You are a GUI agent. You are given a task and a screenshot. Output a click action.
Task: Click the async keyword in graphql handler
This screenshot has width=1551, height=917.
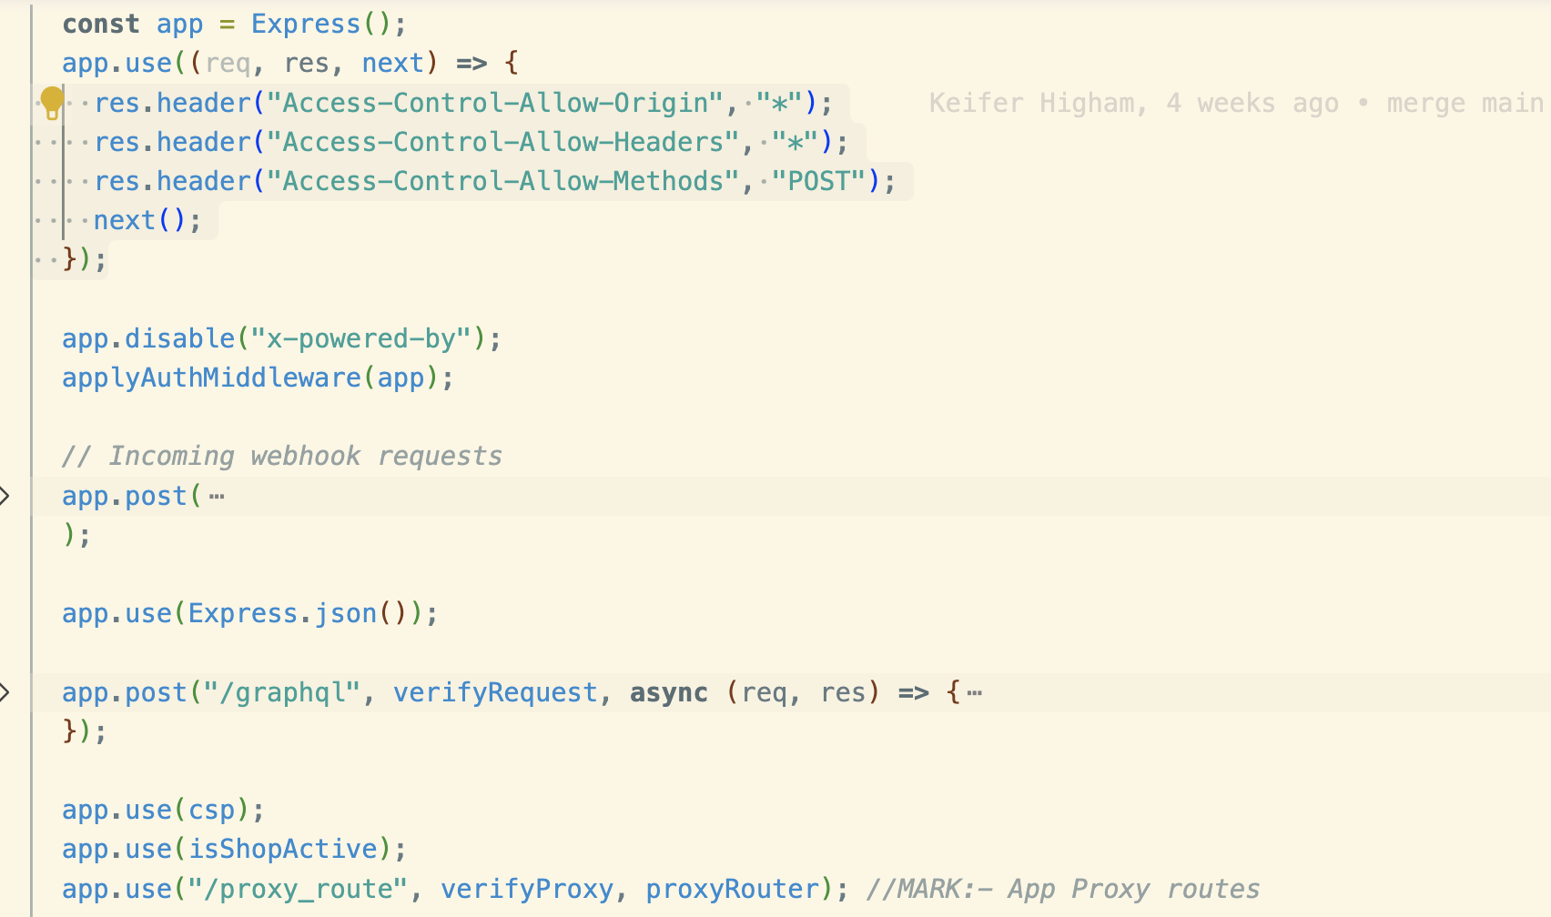point(669,692)
